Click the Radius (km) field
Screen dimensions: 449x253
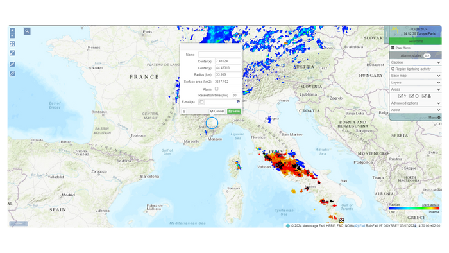tap(228, 74)
